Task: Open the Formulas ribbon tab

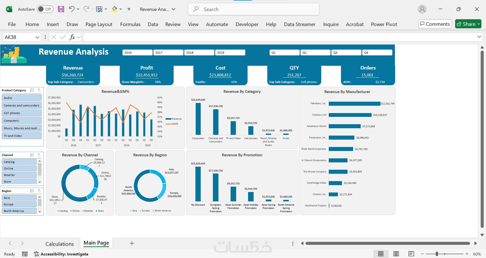Action: click(x=130, y=24)
